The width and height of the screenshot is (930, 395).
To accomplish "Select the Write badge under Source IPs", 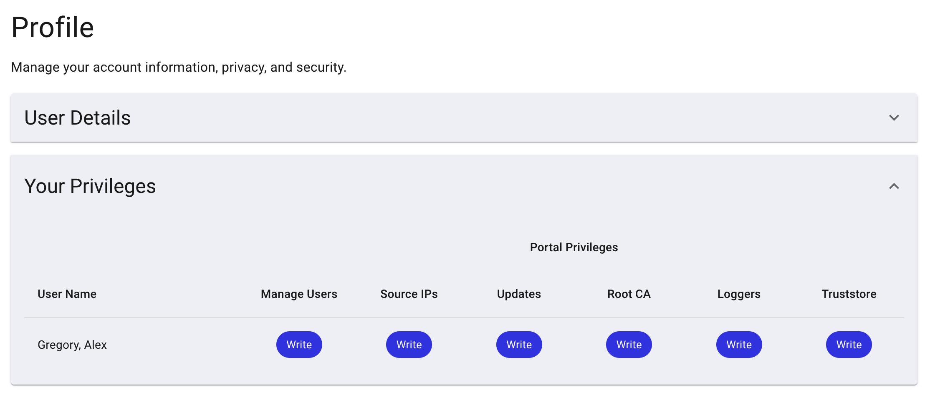I will 409,345.
